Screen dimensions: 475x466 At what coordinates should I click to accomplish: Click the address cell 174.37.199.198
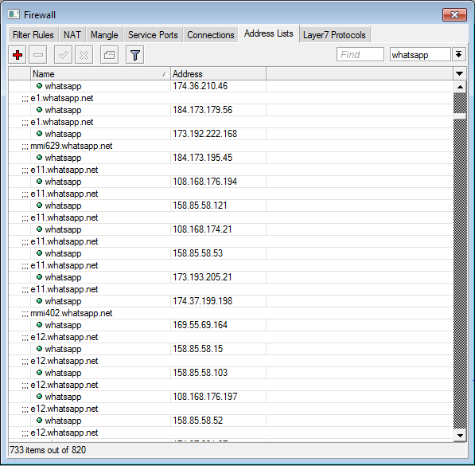[218, 301]
